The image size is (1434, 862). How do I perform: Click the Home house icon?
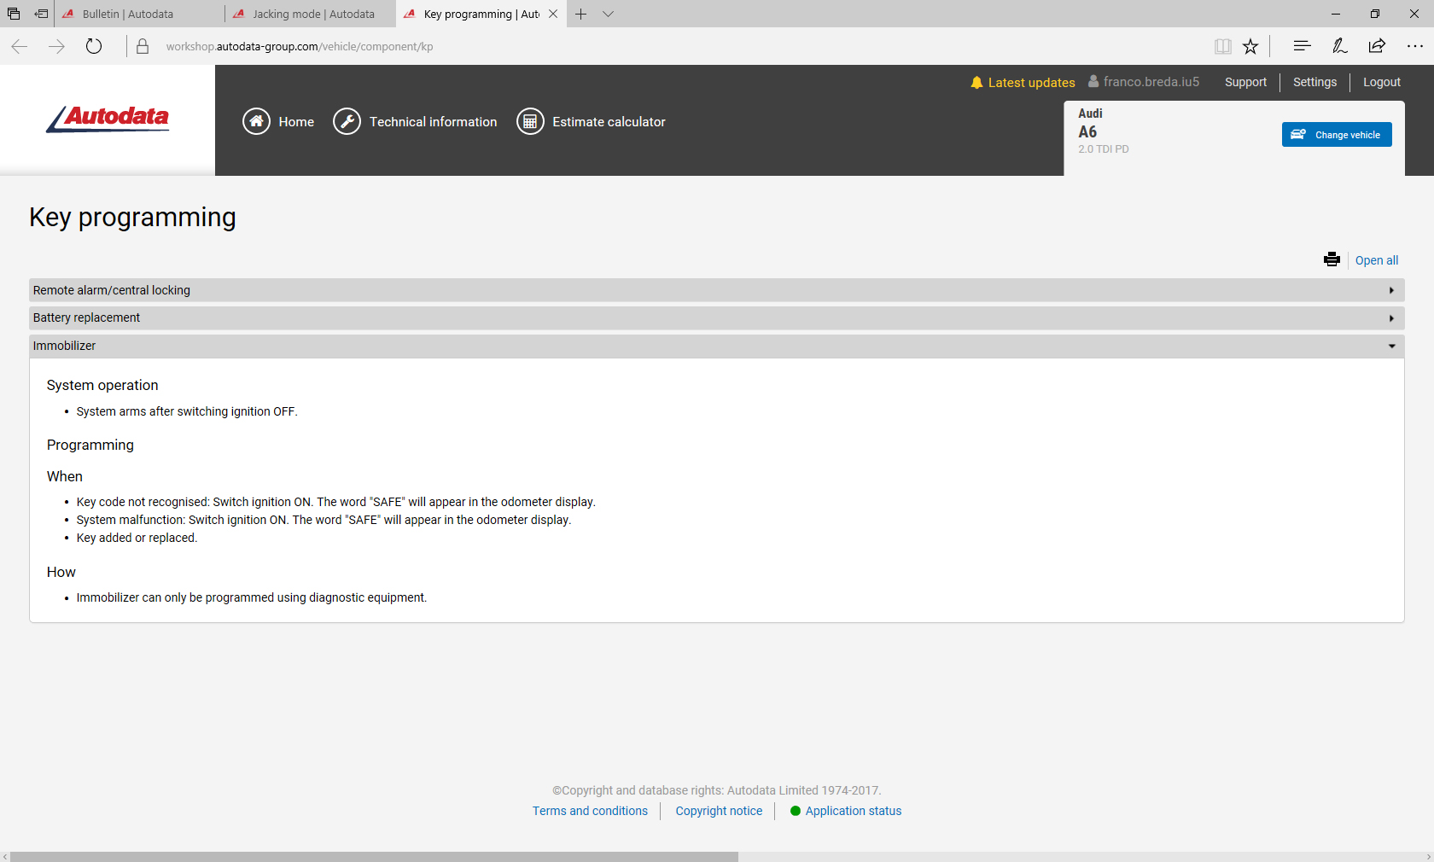coord(256,121)
